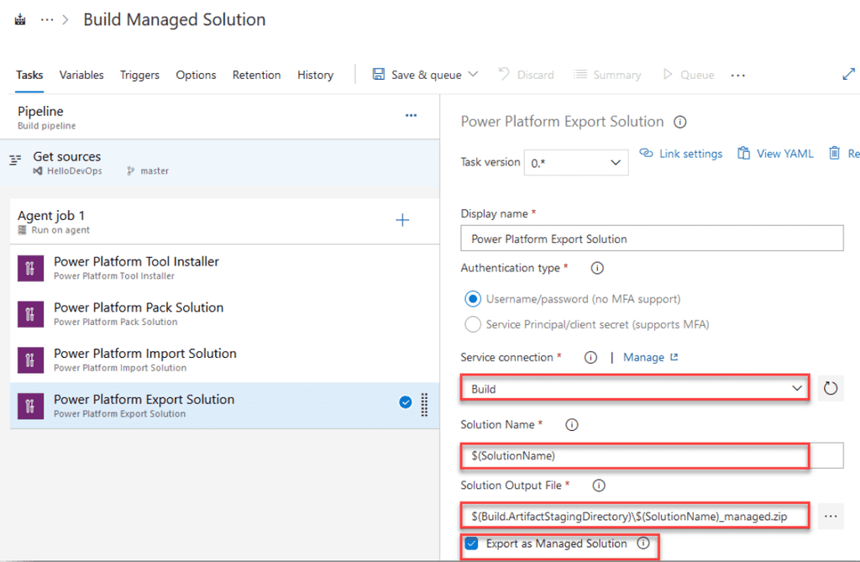This screenshot has height=562, width=860.
Task: Switch to the Variables tab
Action: [x=81, y=75]
